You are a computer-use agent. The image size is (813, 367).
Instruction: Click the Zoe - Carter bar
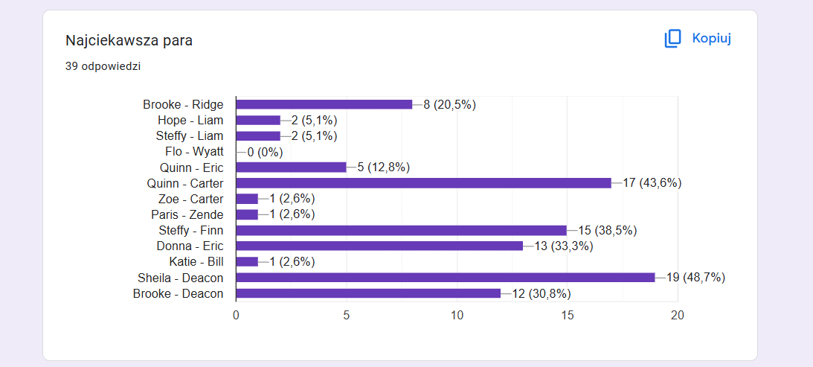[248, 199]
